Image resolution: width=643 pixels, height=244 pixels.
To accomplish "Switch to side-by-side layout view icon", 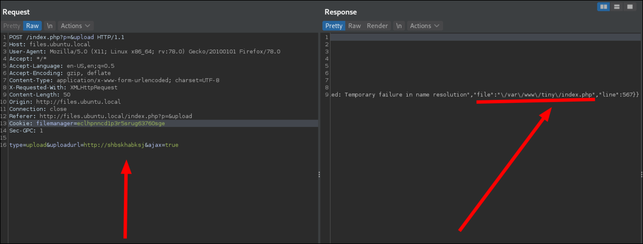I will [x=603, y=7].
